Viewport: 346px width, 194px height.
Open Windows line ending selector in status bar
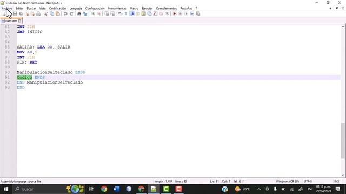coord(287,181)
